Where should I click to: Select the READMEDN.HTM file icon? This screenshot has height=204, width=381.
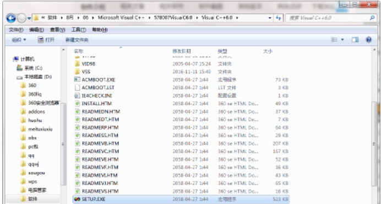tap(77, 111)
